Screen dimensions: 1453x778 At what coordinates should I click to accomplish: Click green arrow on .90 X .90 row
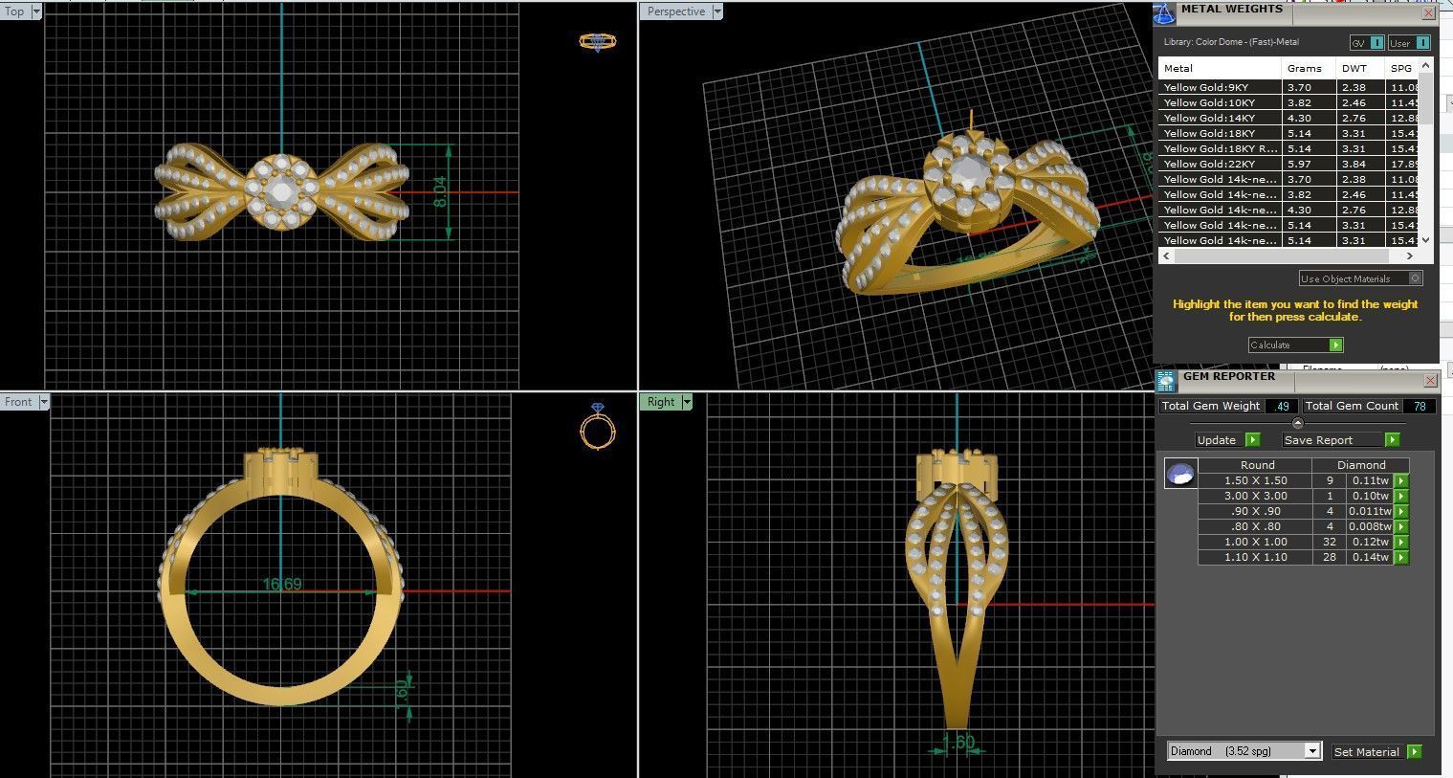[x=1401, y=512]
